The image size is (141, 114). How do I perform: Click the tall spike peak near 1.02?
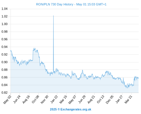click(x=53, y=16)
